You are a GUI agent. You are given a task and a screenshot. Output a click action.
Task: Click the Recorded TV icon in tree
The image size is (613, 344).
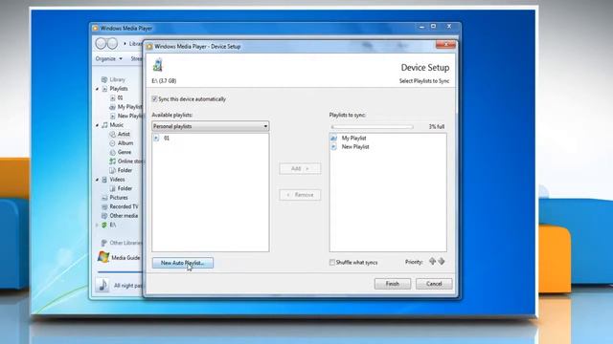click(104, 206)
